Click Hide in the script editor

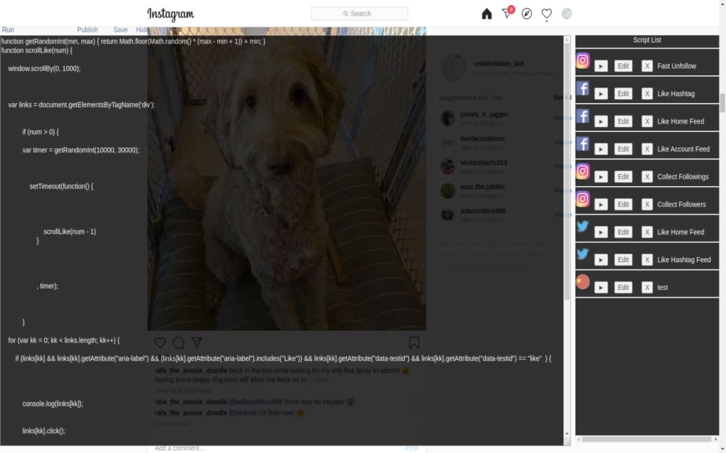point(142,30)
